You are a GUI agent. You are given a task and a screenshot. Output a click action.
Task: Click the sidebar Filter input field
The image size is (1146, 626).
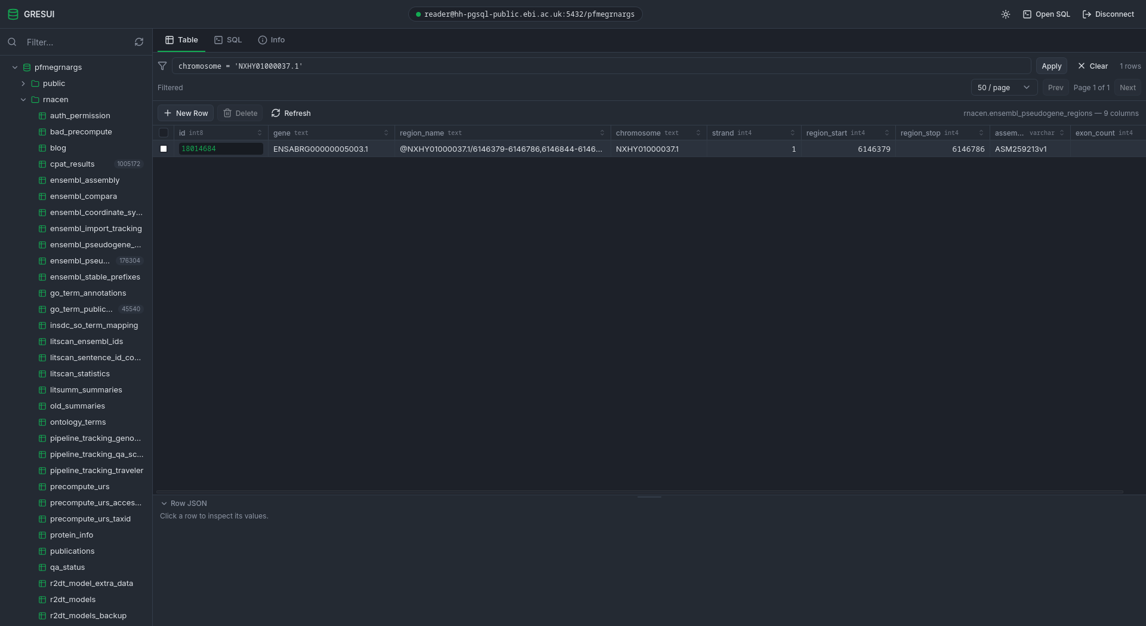point(76,42)
